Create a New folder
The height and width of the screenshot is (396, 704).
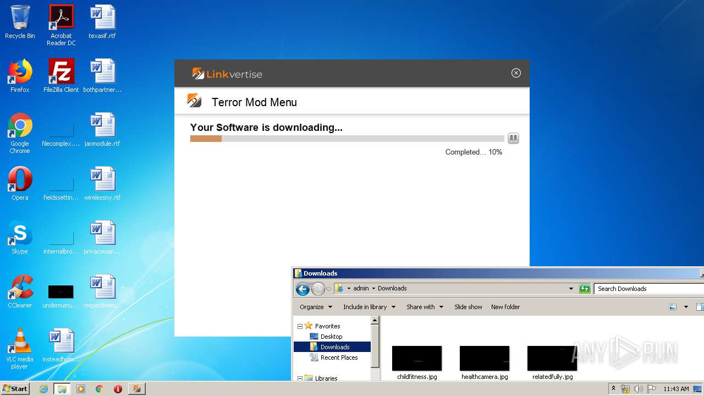pos(505,307)
